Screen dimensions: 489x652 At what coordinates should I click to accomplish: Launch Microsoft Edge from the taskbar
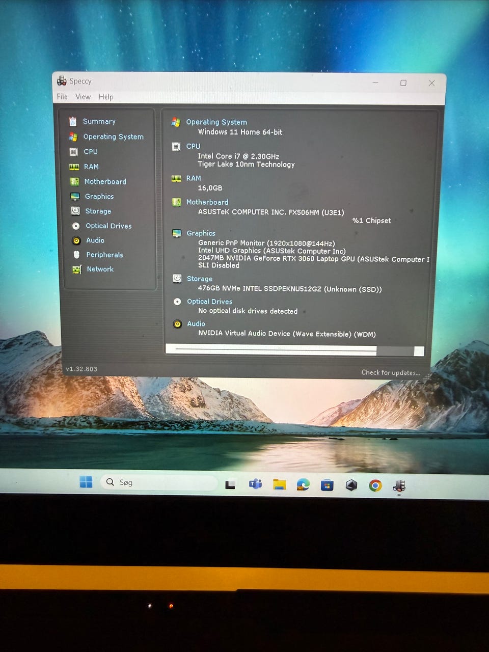point(303,484)
